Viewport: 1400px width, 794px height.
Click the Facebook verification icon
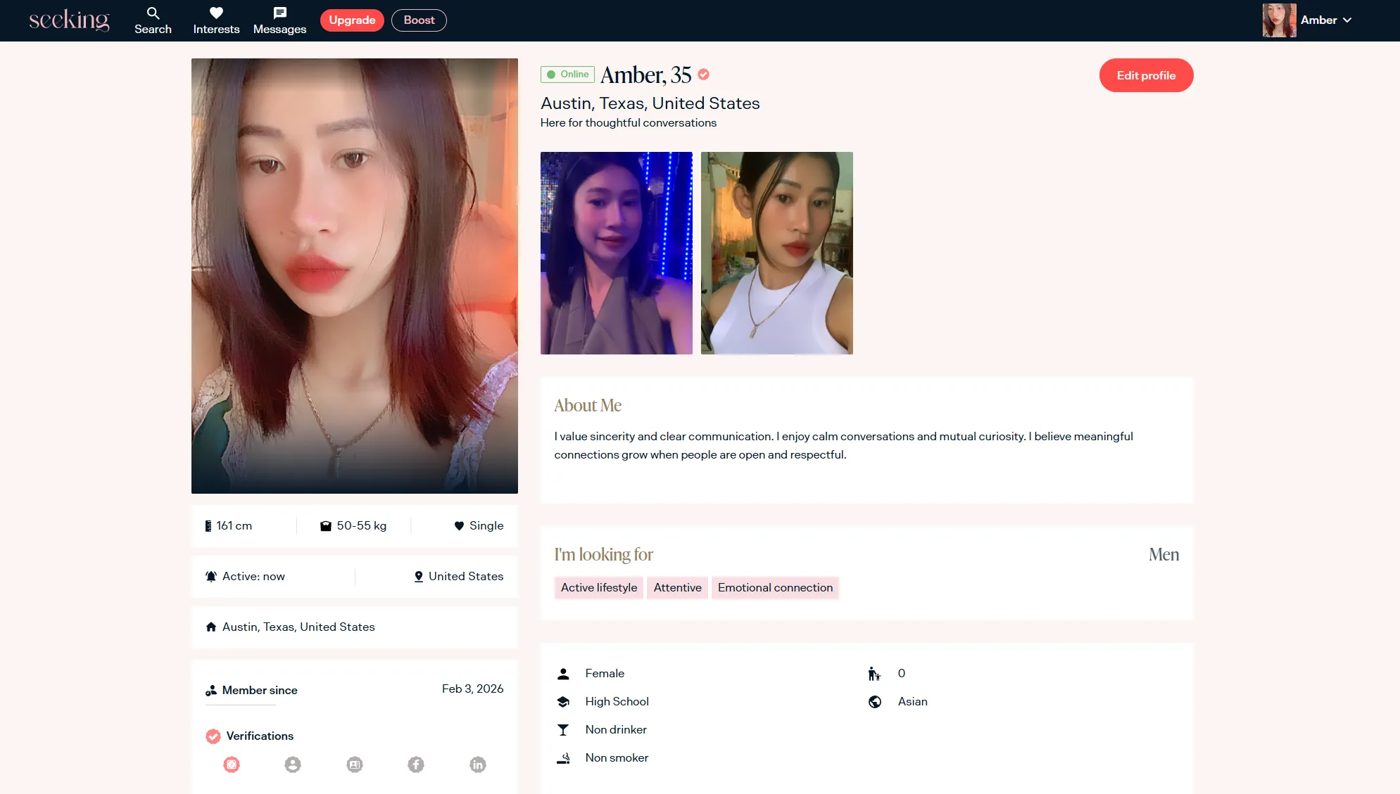tap(416, 764)
